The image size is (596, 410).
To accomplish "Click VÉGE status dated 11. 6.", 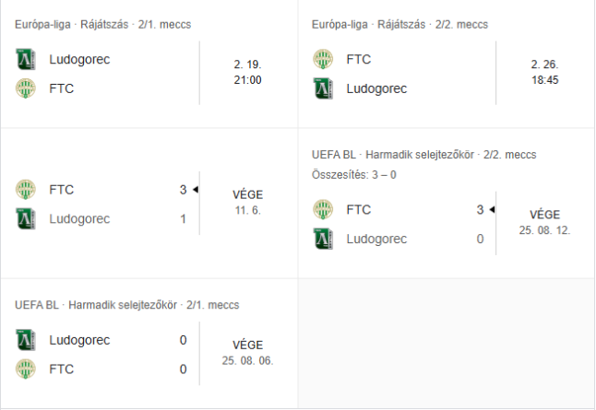I will click(x=247, y=195).
